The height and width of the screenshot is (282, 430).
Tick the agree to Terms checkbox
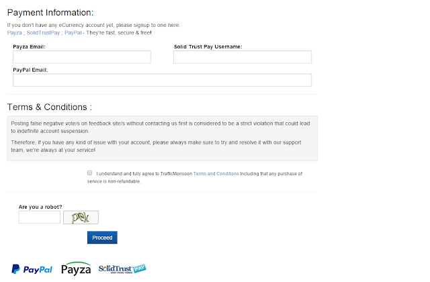click(89, 173)
